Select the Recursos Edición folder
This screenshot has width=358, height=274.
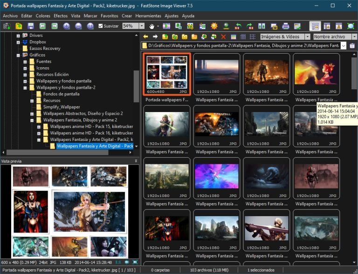click(53, 74)
